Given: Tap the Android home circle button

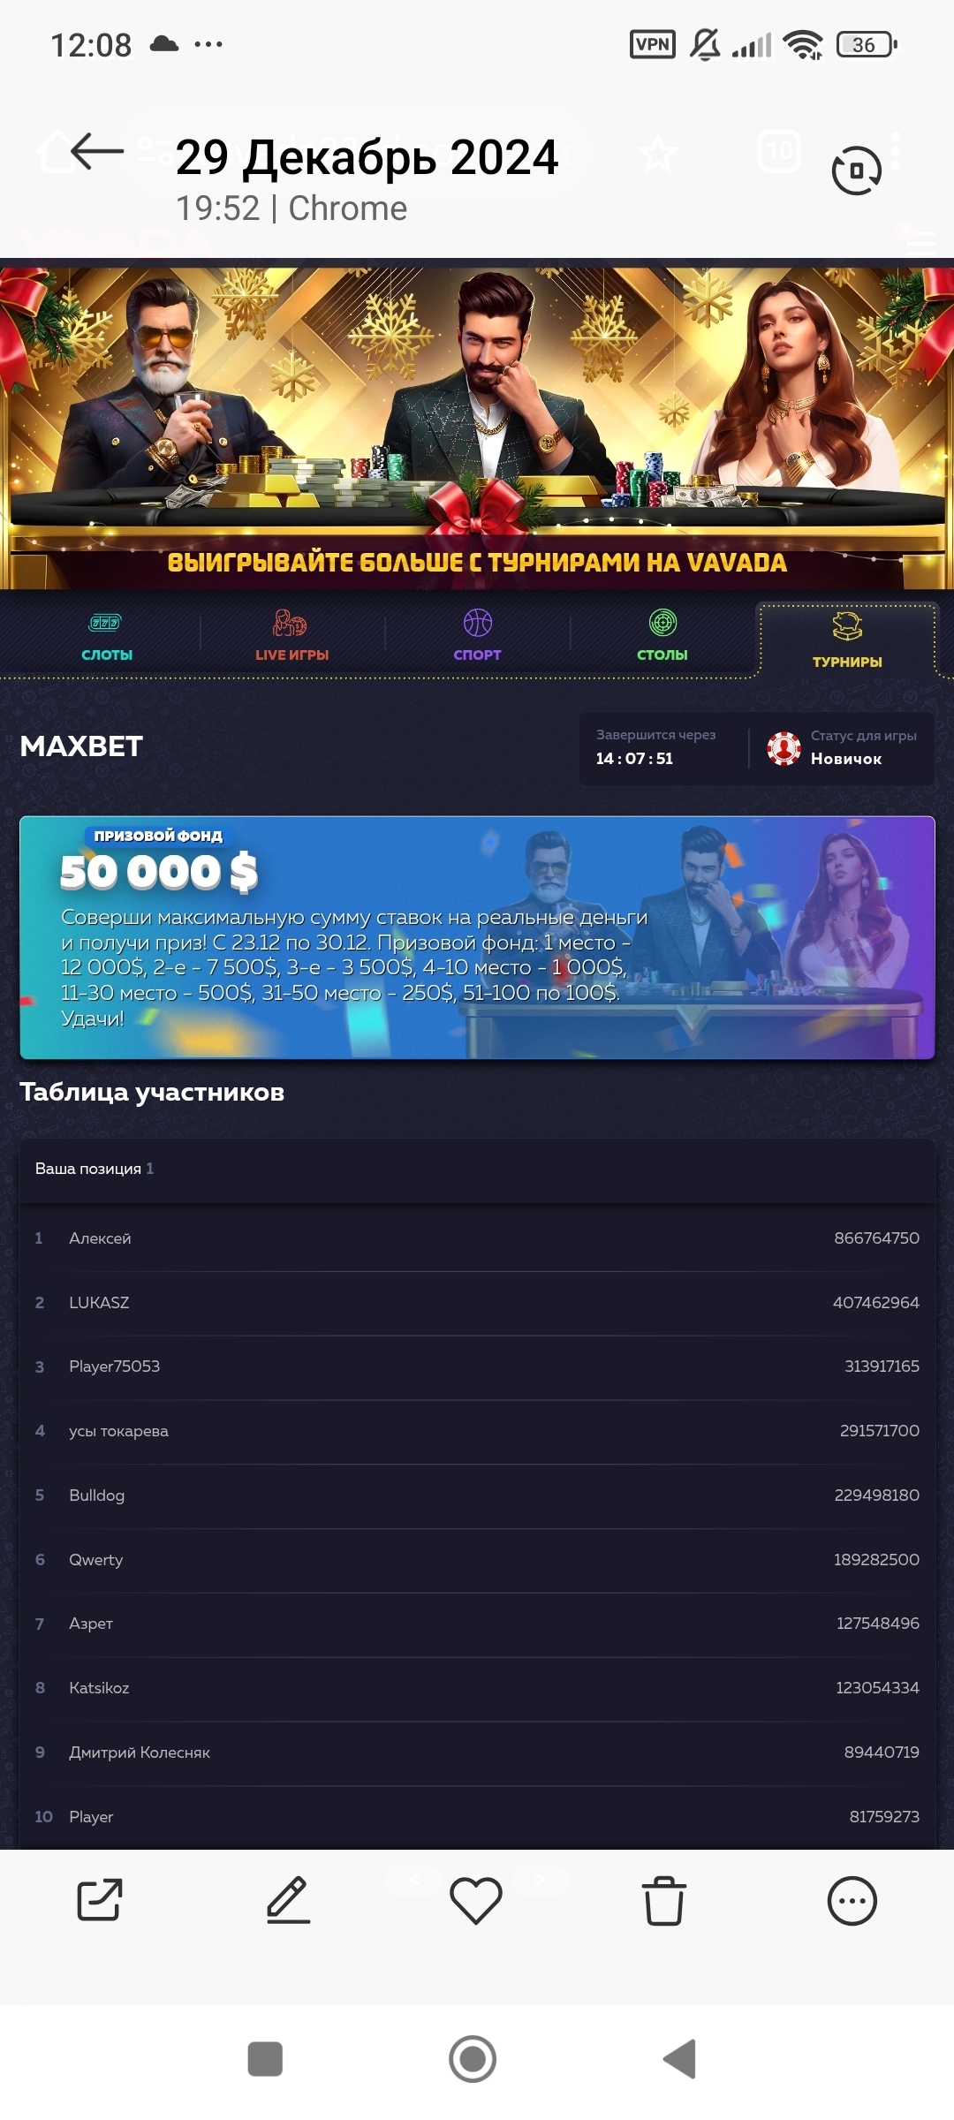Looking at the screenshot, I should (473, 2059).
